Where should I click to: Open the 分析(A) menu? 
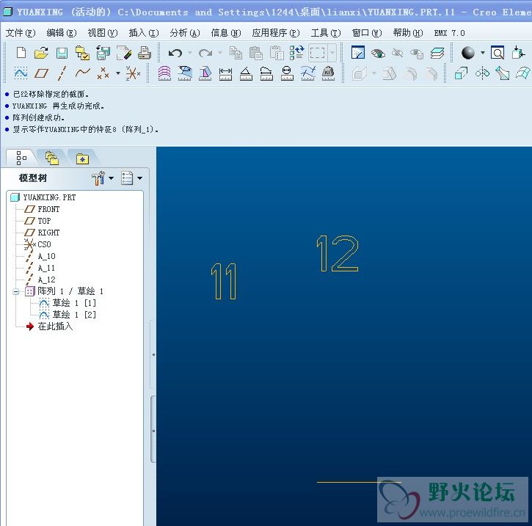185,33
